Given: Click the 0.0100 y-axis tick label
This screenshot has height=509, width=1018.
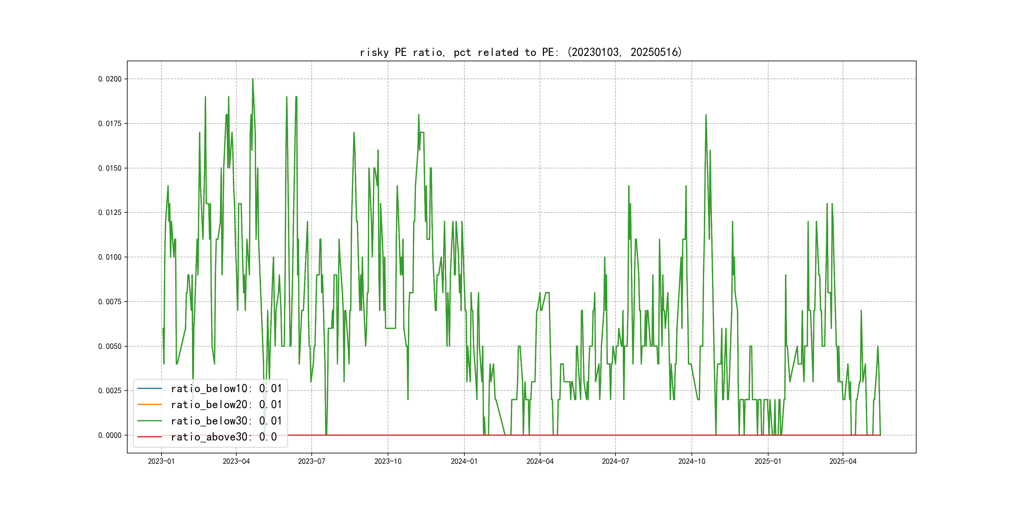Looking at the screenshot, I should [x=110, y=257].
